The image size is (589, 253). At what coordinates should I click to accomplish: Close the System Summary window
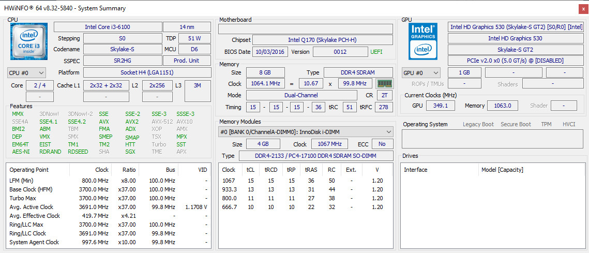click(x=582, y=8)
